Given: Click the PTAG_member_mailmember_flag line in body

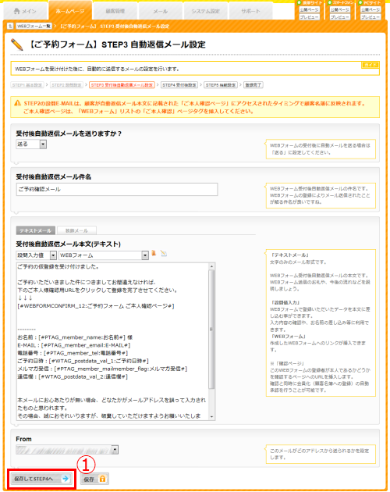Looking at the screenshot, I should tap(102, 369).
